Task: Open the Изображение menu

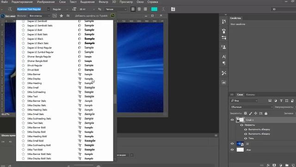Action: click(x=46, y=2)
